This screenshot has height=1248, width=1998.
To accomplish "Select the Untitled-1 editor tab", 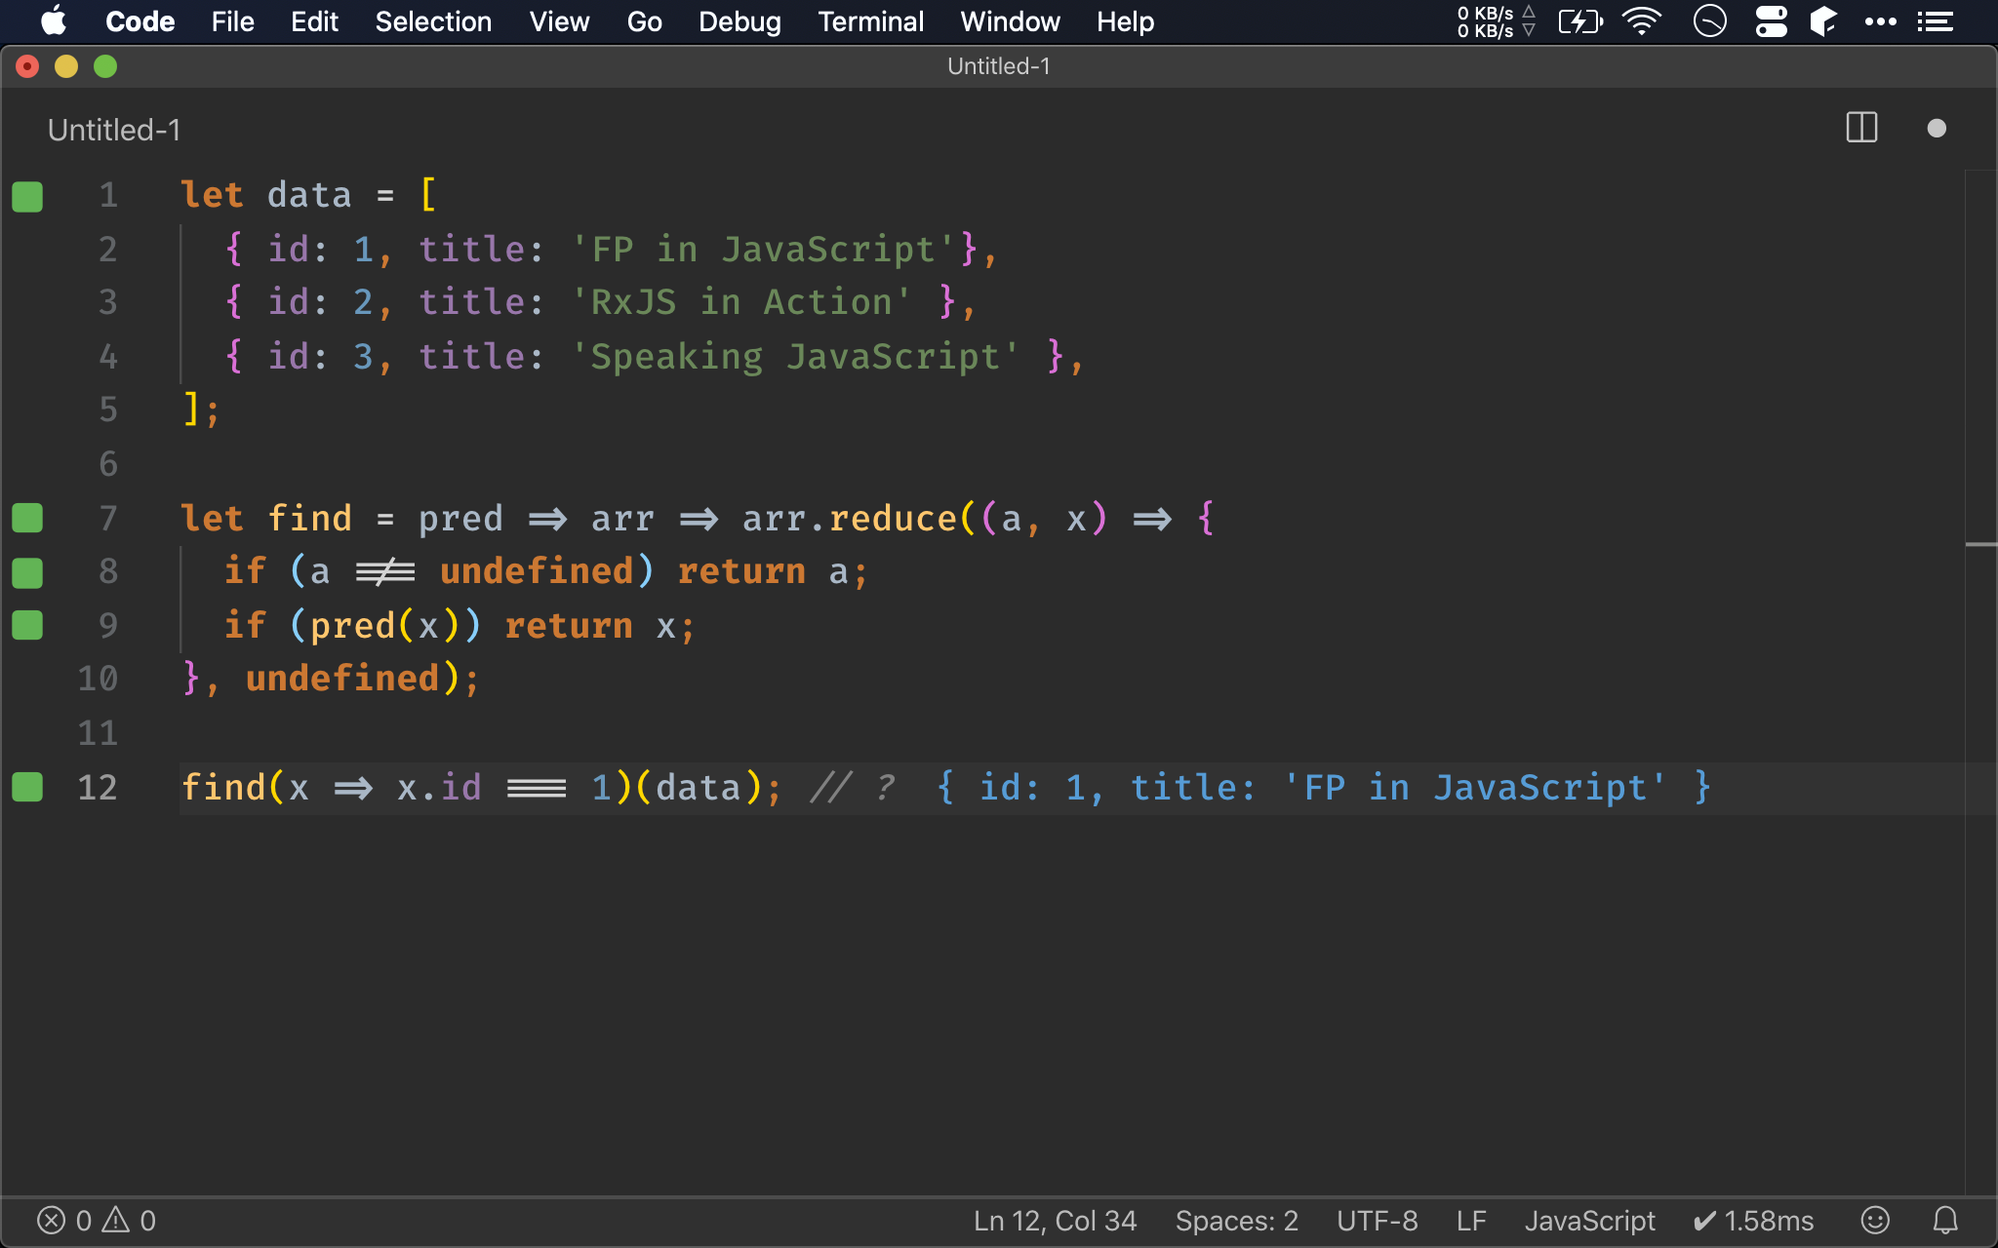I will (x=114, y=130).
